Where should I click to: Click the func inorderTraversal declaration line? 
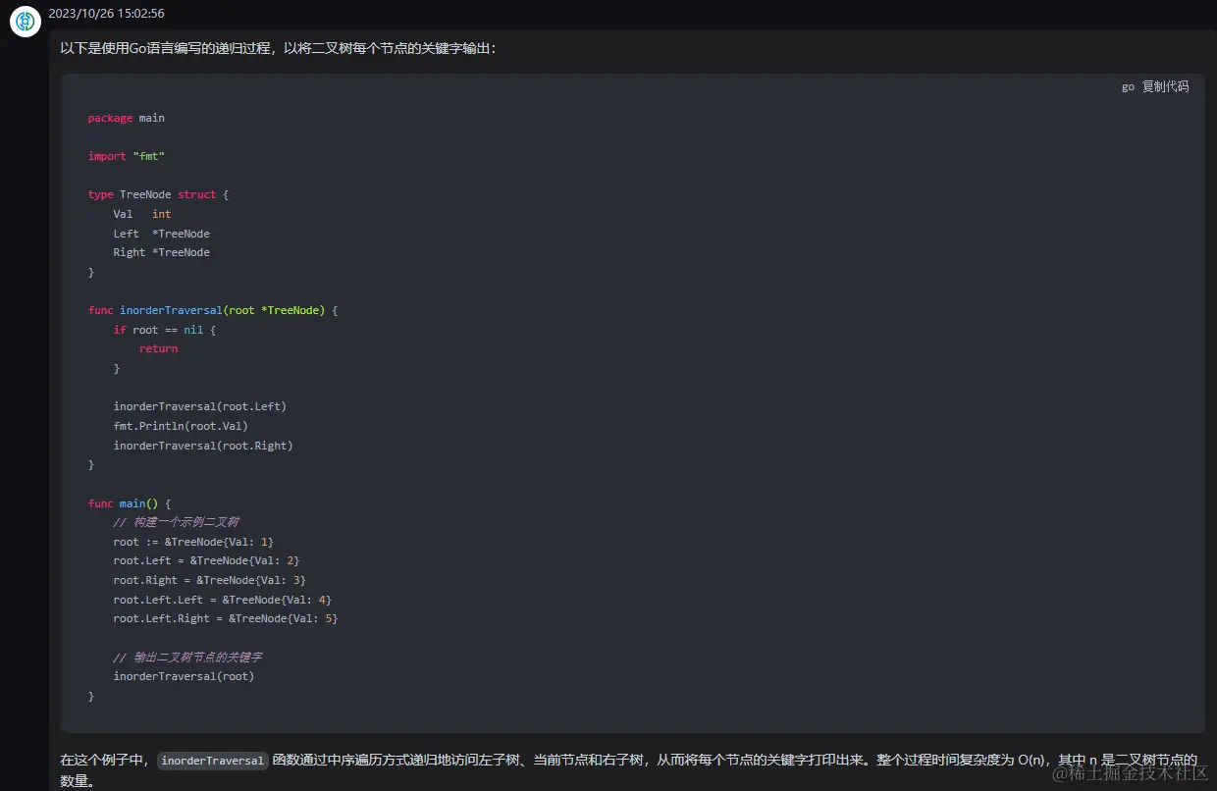[213, 310]
